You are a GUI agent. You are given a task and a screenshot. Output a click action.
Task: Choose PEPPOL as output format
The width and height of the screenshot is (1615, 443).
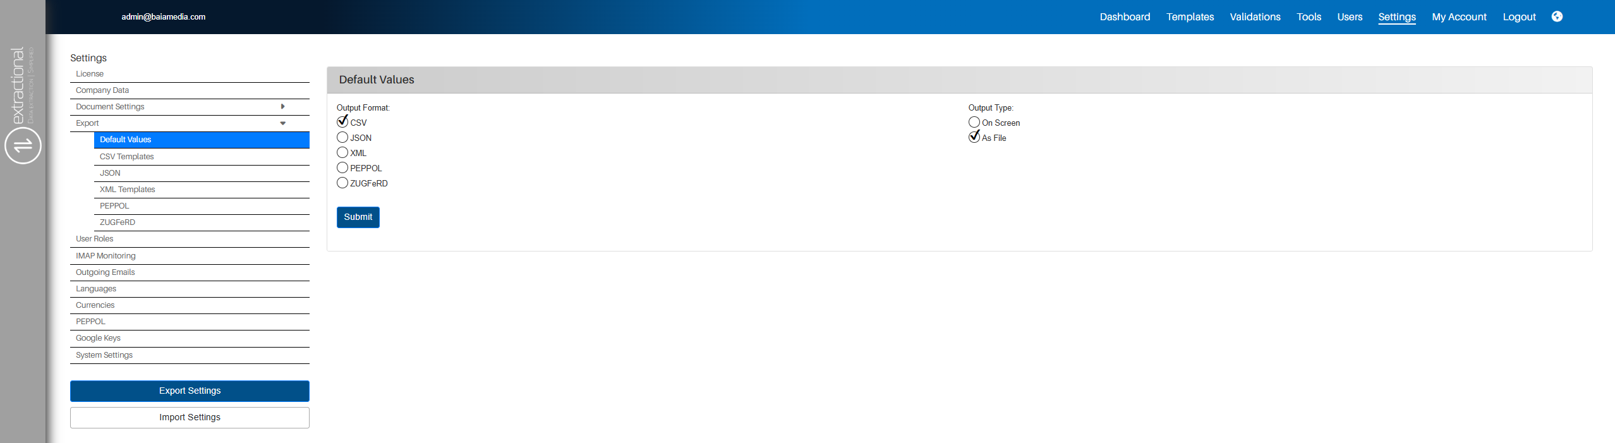click(x=342, y=168)
